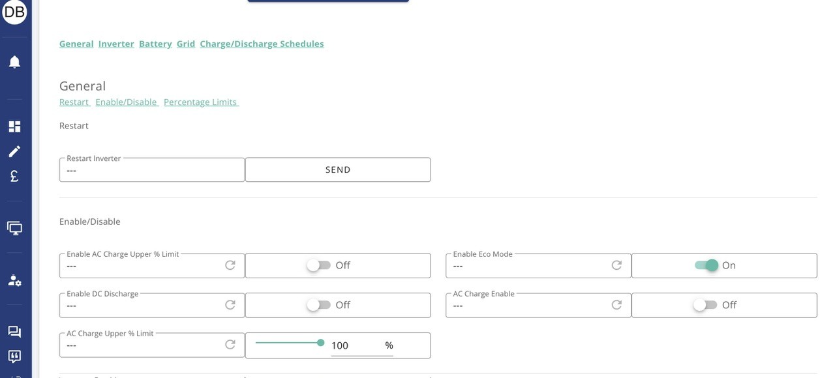Image resolution: width=835 pixels, height=378 pixels.
Task: Click the SEND button for Restart Inverter
Action: click(338, 169)
